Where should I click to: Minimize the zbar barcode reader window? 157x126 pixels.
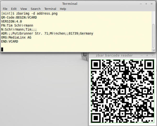[142, 56]
